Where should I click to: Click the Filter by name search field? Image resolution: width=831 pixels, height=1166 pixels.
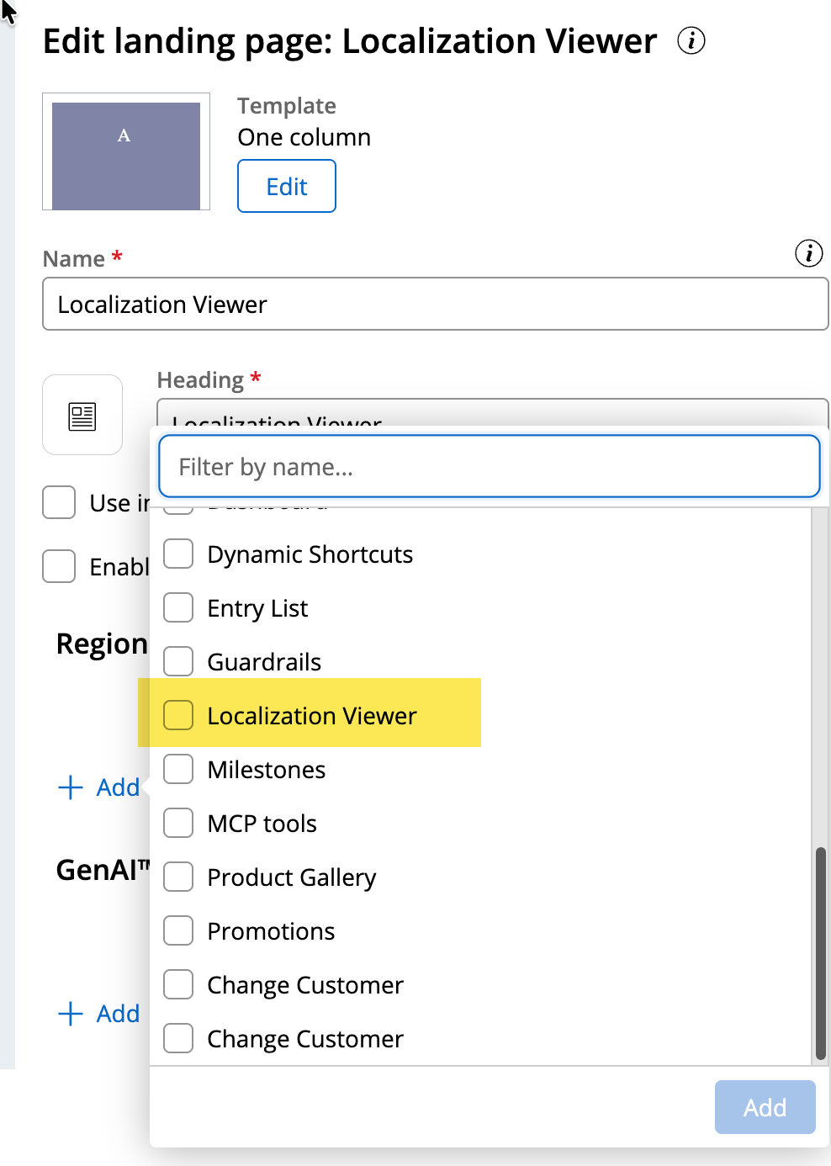(489, 467)
